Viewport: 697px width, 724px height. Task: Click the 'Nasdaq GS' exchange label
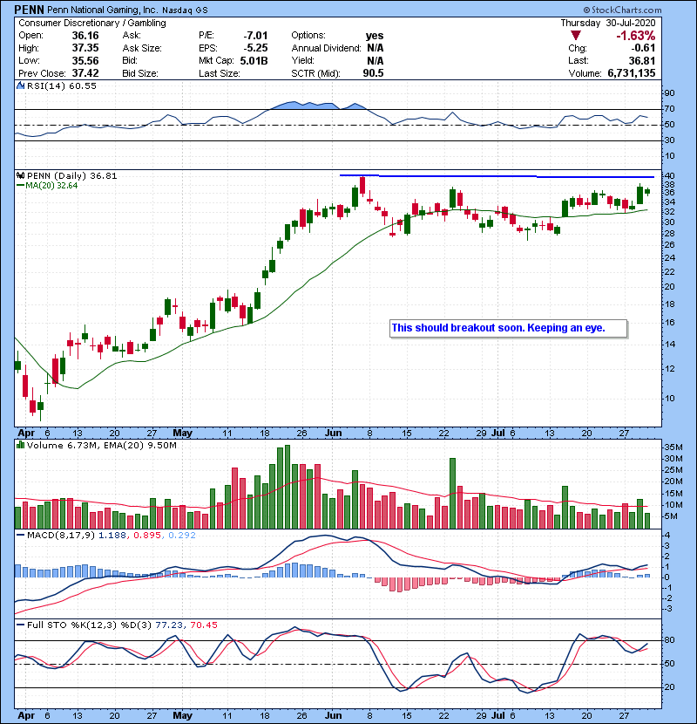pyautogui.click(x=185, y=10)
